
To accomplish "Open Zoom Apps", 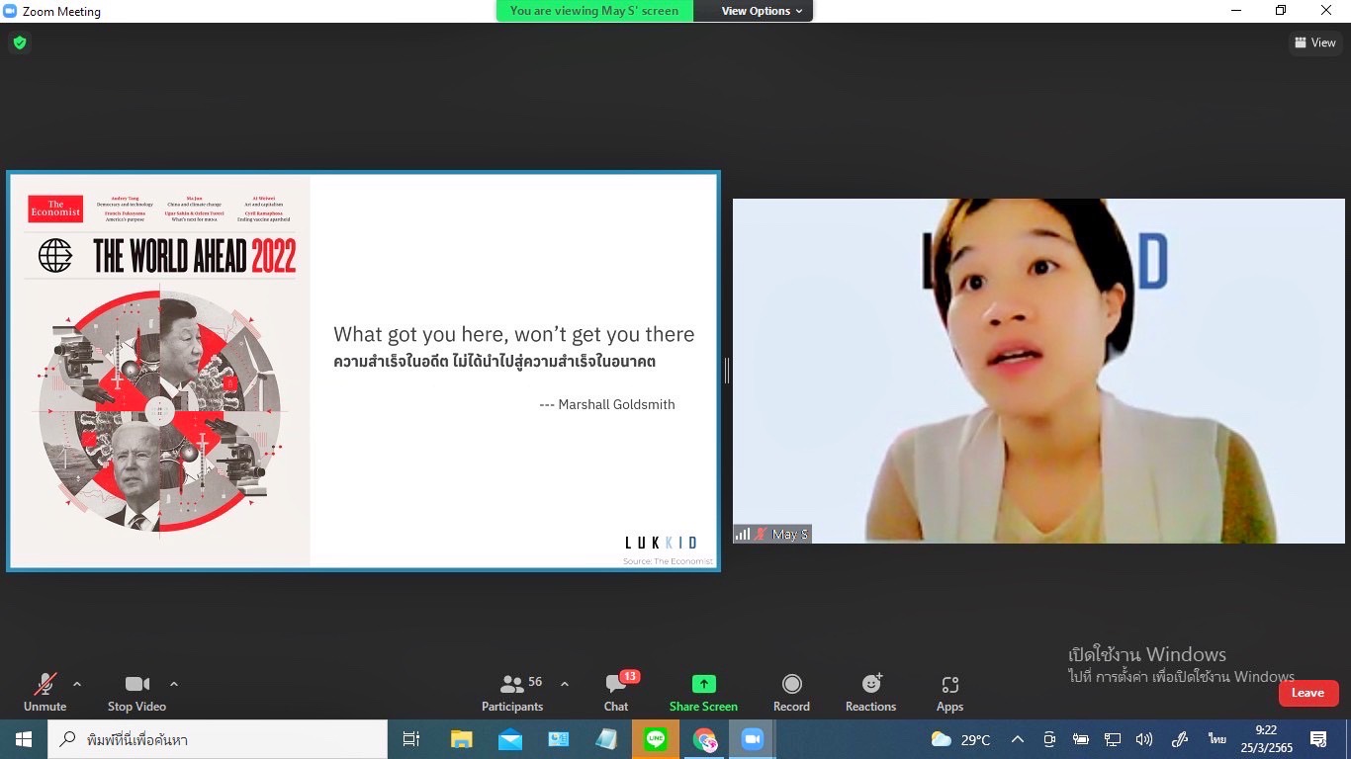I will pos(949,692).
